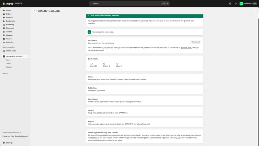Click the dev badge next to GRANHETL
Image resolution: width=259 pixels, height=146 pixels.
pyautogui.click(x=254, y=4)
